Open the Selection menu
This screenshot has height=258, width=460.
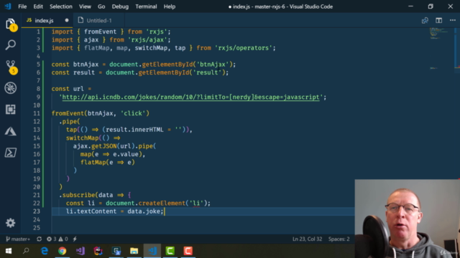60,6
